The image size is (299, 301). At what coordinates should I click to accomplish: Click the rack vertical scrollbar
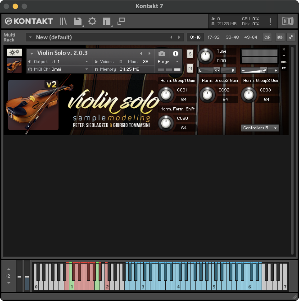pyautogui.click(x=292, y=151)
